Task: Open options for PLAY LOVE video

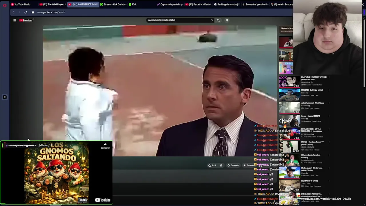Action: coord(329,77)
